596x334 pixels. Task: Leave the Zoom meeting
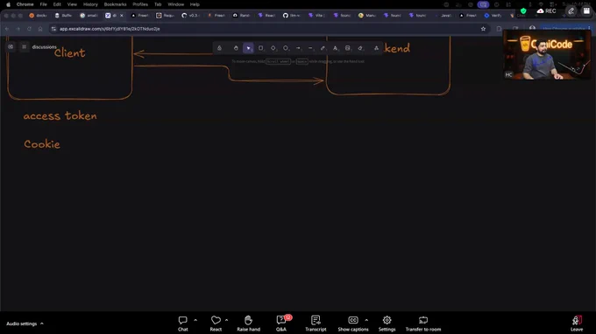(x=577, y=324)
